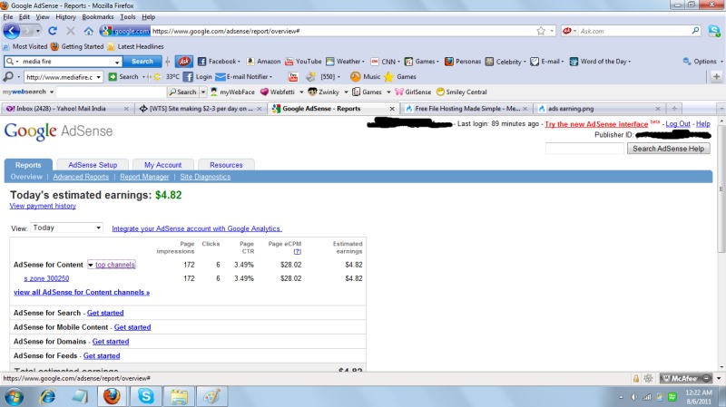Open the Tools menu
This screenshot has width=726, height=407.
[128, 16]
